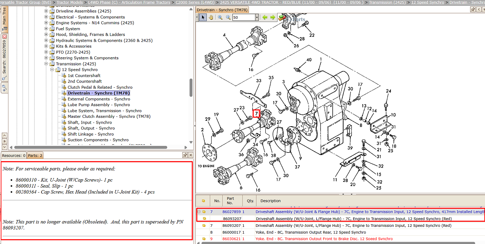Expand the Driveline Assemblies (2425) node
Screen dimensions: 485x244
pyautogui.click(x=46, y=11)
